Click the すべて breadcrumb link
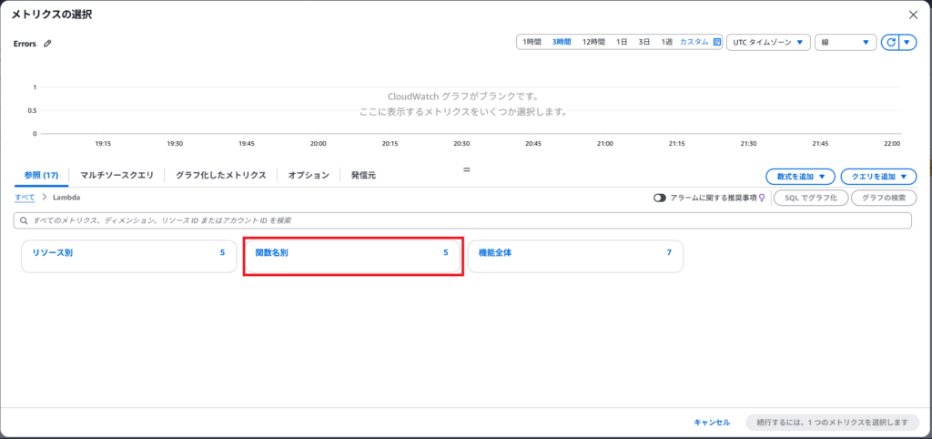Viewport: 932px width, 439px height. pyautogui.click(x=25, y=198)
